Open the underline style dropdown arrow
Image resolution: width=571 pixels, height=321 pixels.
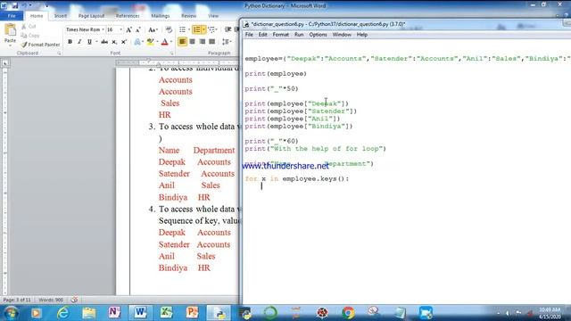click(x=96, y=42)
